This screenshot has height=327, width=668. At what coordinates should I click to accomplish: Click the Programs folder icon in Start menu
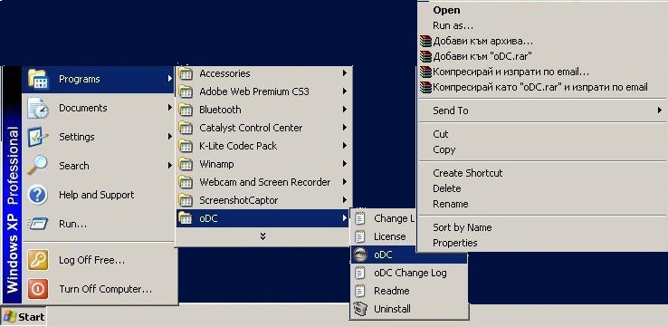38,80
